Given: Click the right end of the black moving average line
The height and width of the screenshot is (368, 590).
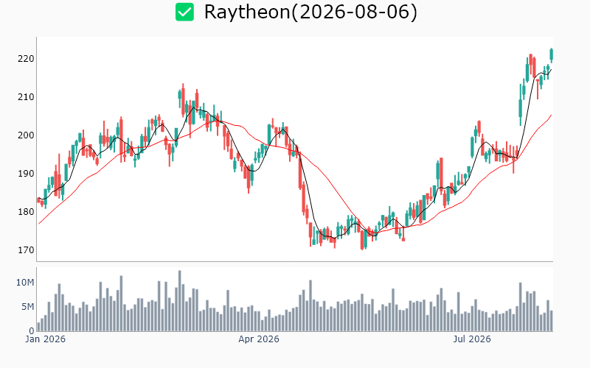Looking at the screenshot, I should (551, 69).
